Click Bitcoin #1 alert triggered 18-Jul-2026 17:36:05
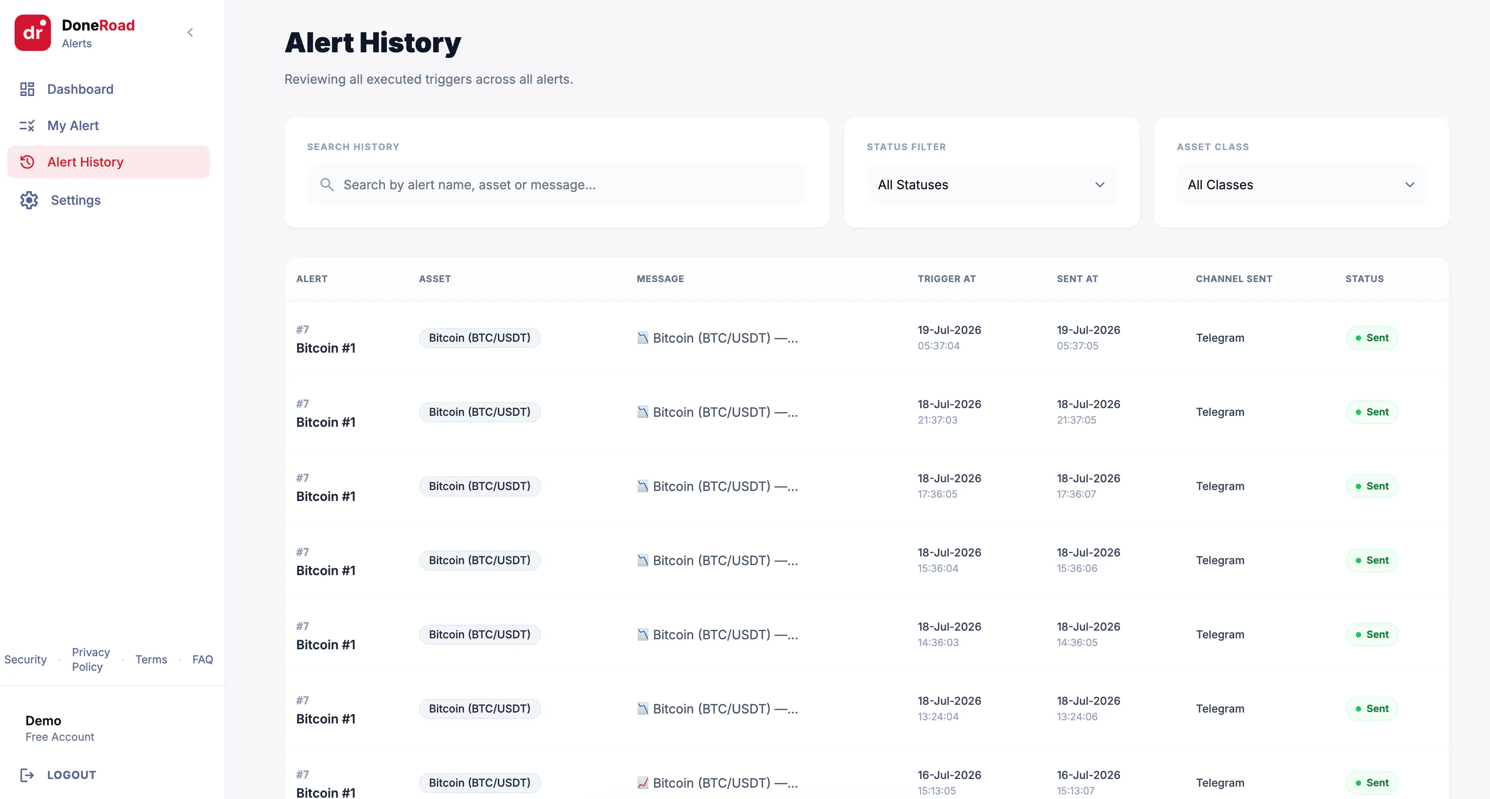The width and height of the screenshot is (1490, 799). 326,496
